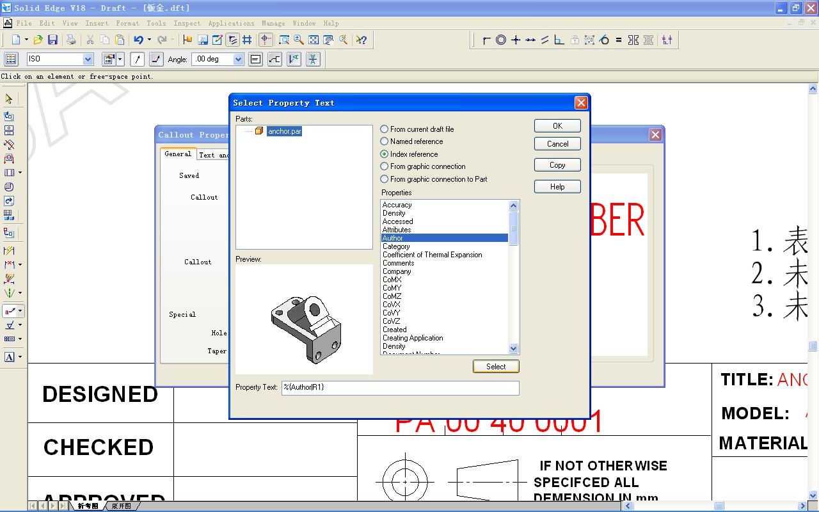Toggle the callout leader icon on ribbon bar

point(137,60)
